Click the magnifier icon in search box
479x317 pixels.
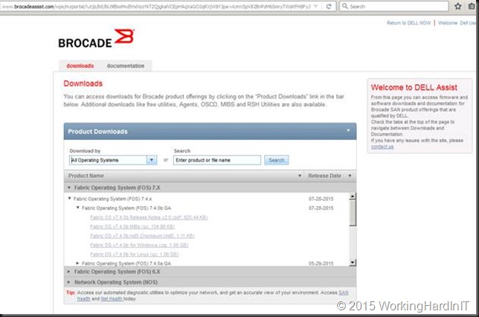pyautogui.click(x=345, y=6)
